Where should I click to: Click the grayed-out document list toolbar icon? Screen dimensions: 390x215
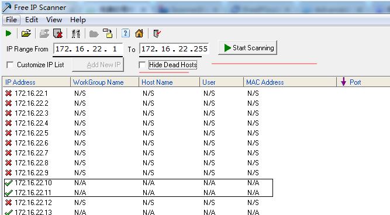pyautogui.click(x=44, y=33)
